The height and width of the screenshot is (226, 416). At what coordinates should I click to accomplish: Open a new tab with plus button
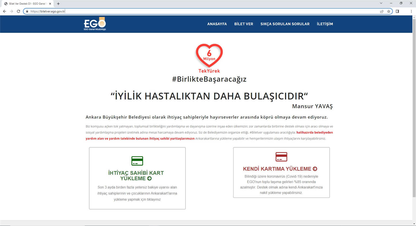click(58, 4)
